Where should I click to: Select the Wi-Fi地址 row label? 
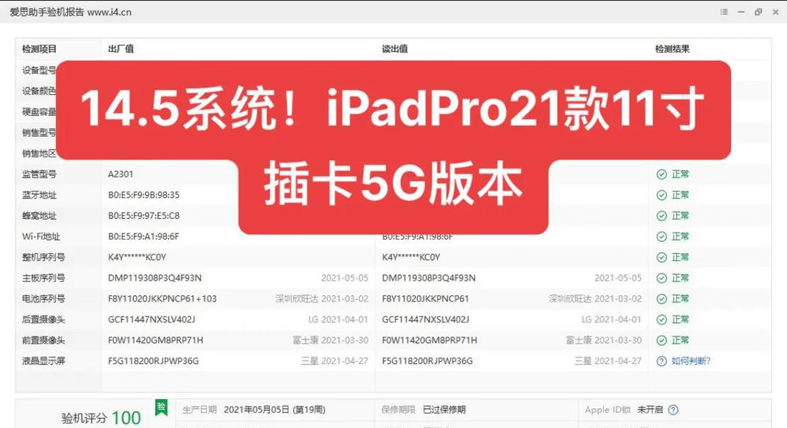click(x=41, y=237)
